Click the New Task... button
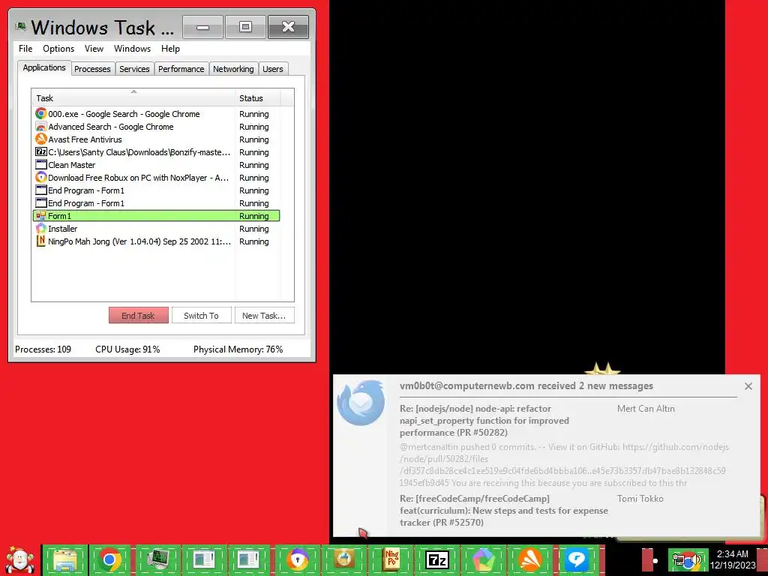 pyautogui.click(x=264, y=316)
